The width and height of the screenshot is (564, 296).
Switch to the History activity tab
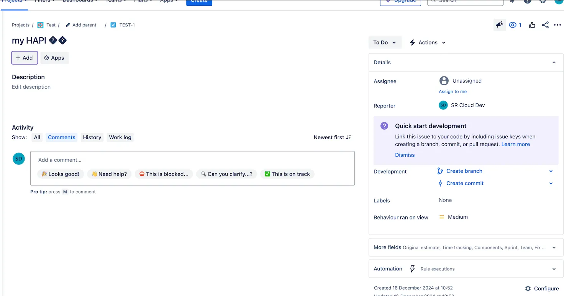click(x=92, y=137)
